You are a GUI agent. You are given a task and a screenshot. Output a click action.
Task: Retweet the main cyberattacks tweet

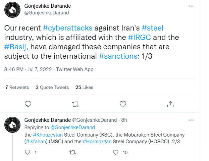point(75,104)
